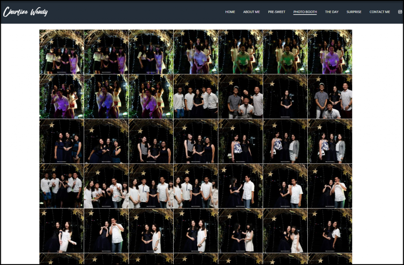Open fifth-row photo of two girls holding hands face to face
This screenshot has width=404, height=265.
240,231
